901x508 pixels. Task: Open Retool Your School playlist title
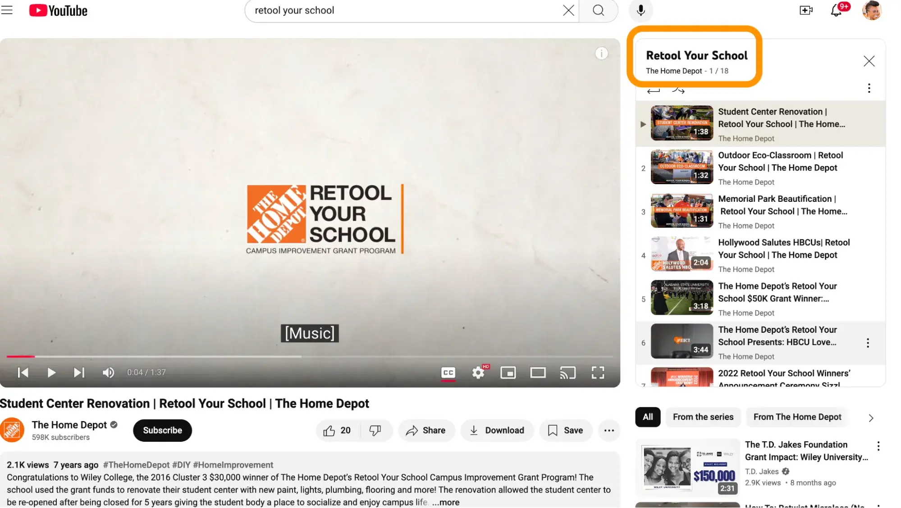pyautogui.click(x=696, y=55)
